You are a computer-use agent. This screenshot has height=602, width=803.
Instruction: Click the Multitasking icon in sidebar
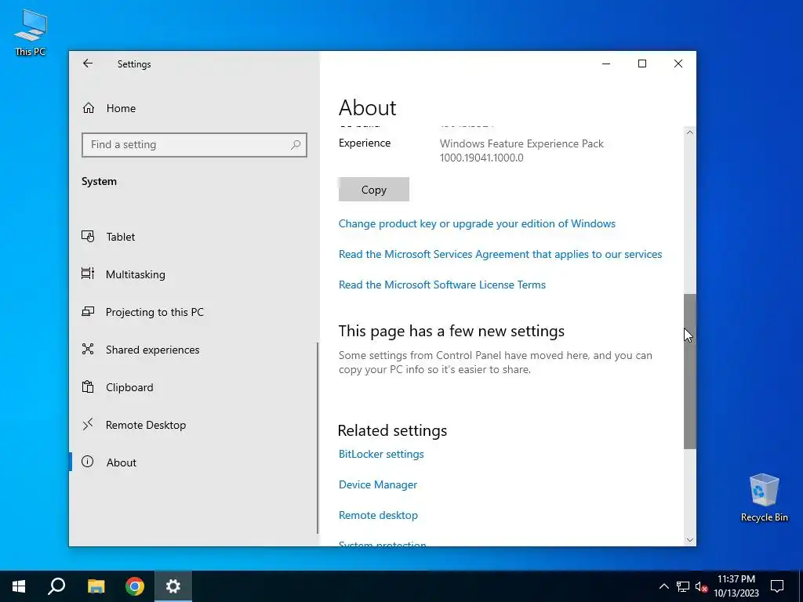click(x=88, y=274)
